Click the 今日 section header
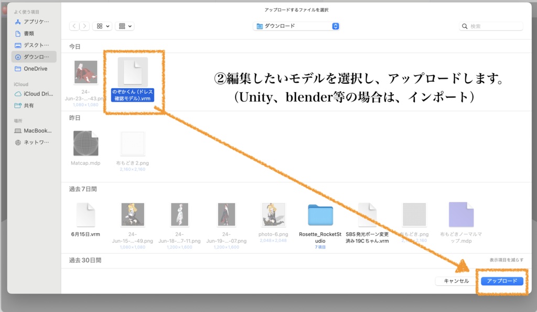The width and height of the screenshot is (537, 312). 74,47
